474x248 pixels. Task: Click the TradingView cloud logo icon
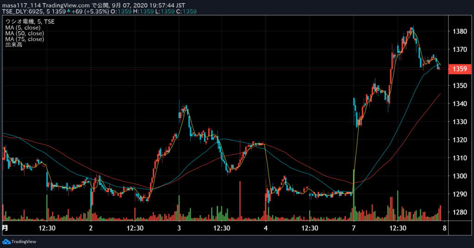click(6, 242)
